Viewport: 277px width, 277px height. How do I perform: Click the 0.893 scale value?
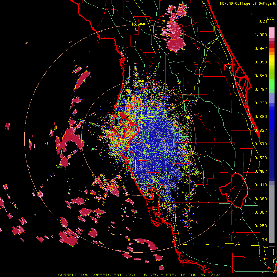tap(261, 62)
